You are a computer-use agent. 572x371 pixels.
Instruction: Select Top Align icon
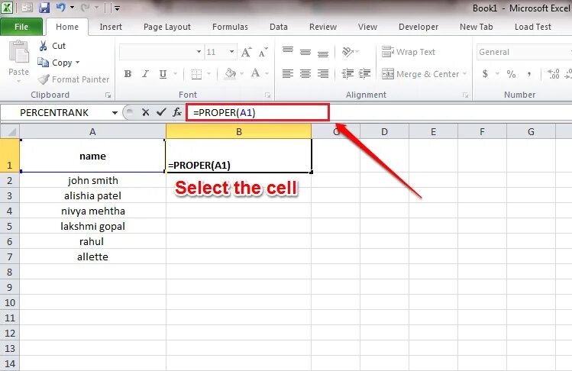point(288,50)
